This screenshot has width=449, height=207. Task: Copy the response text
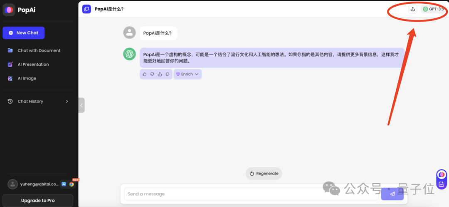tap(168, 74)
